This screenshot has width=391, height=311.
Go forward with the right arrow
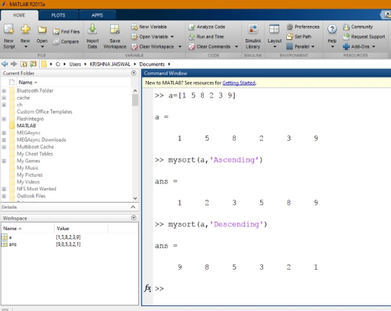[14, 64]
